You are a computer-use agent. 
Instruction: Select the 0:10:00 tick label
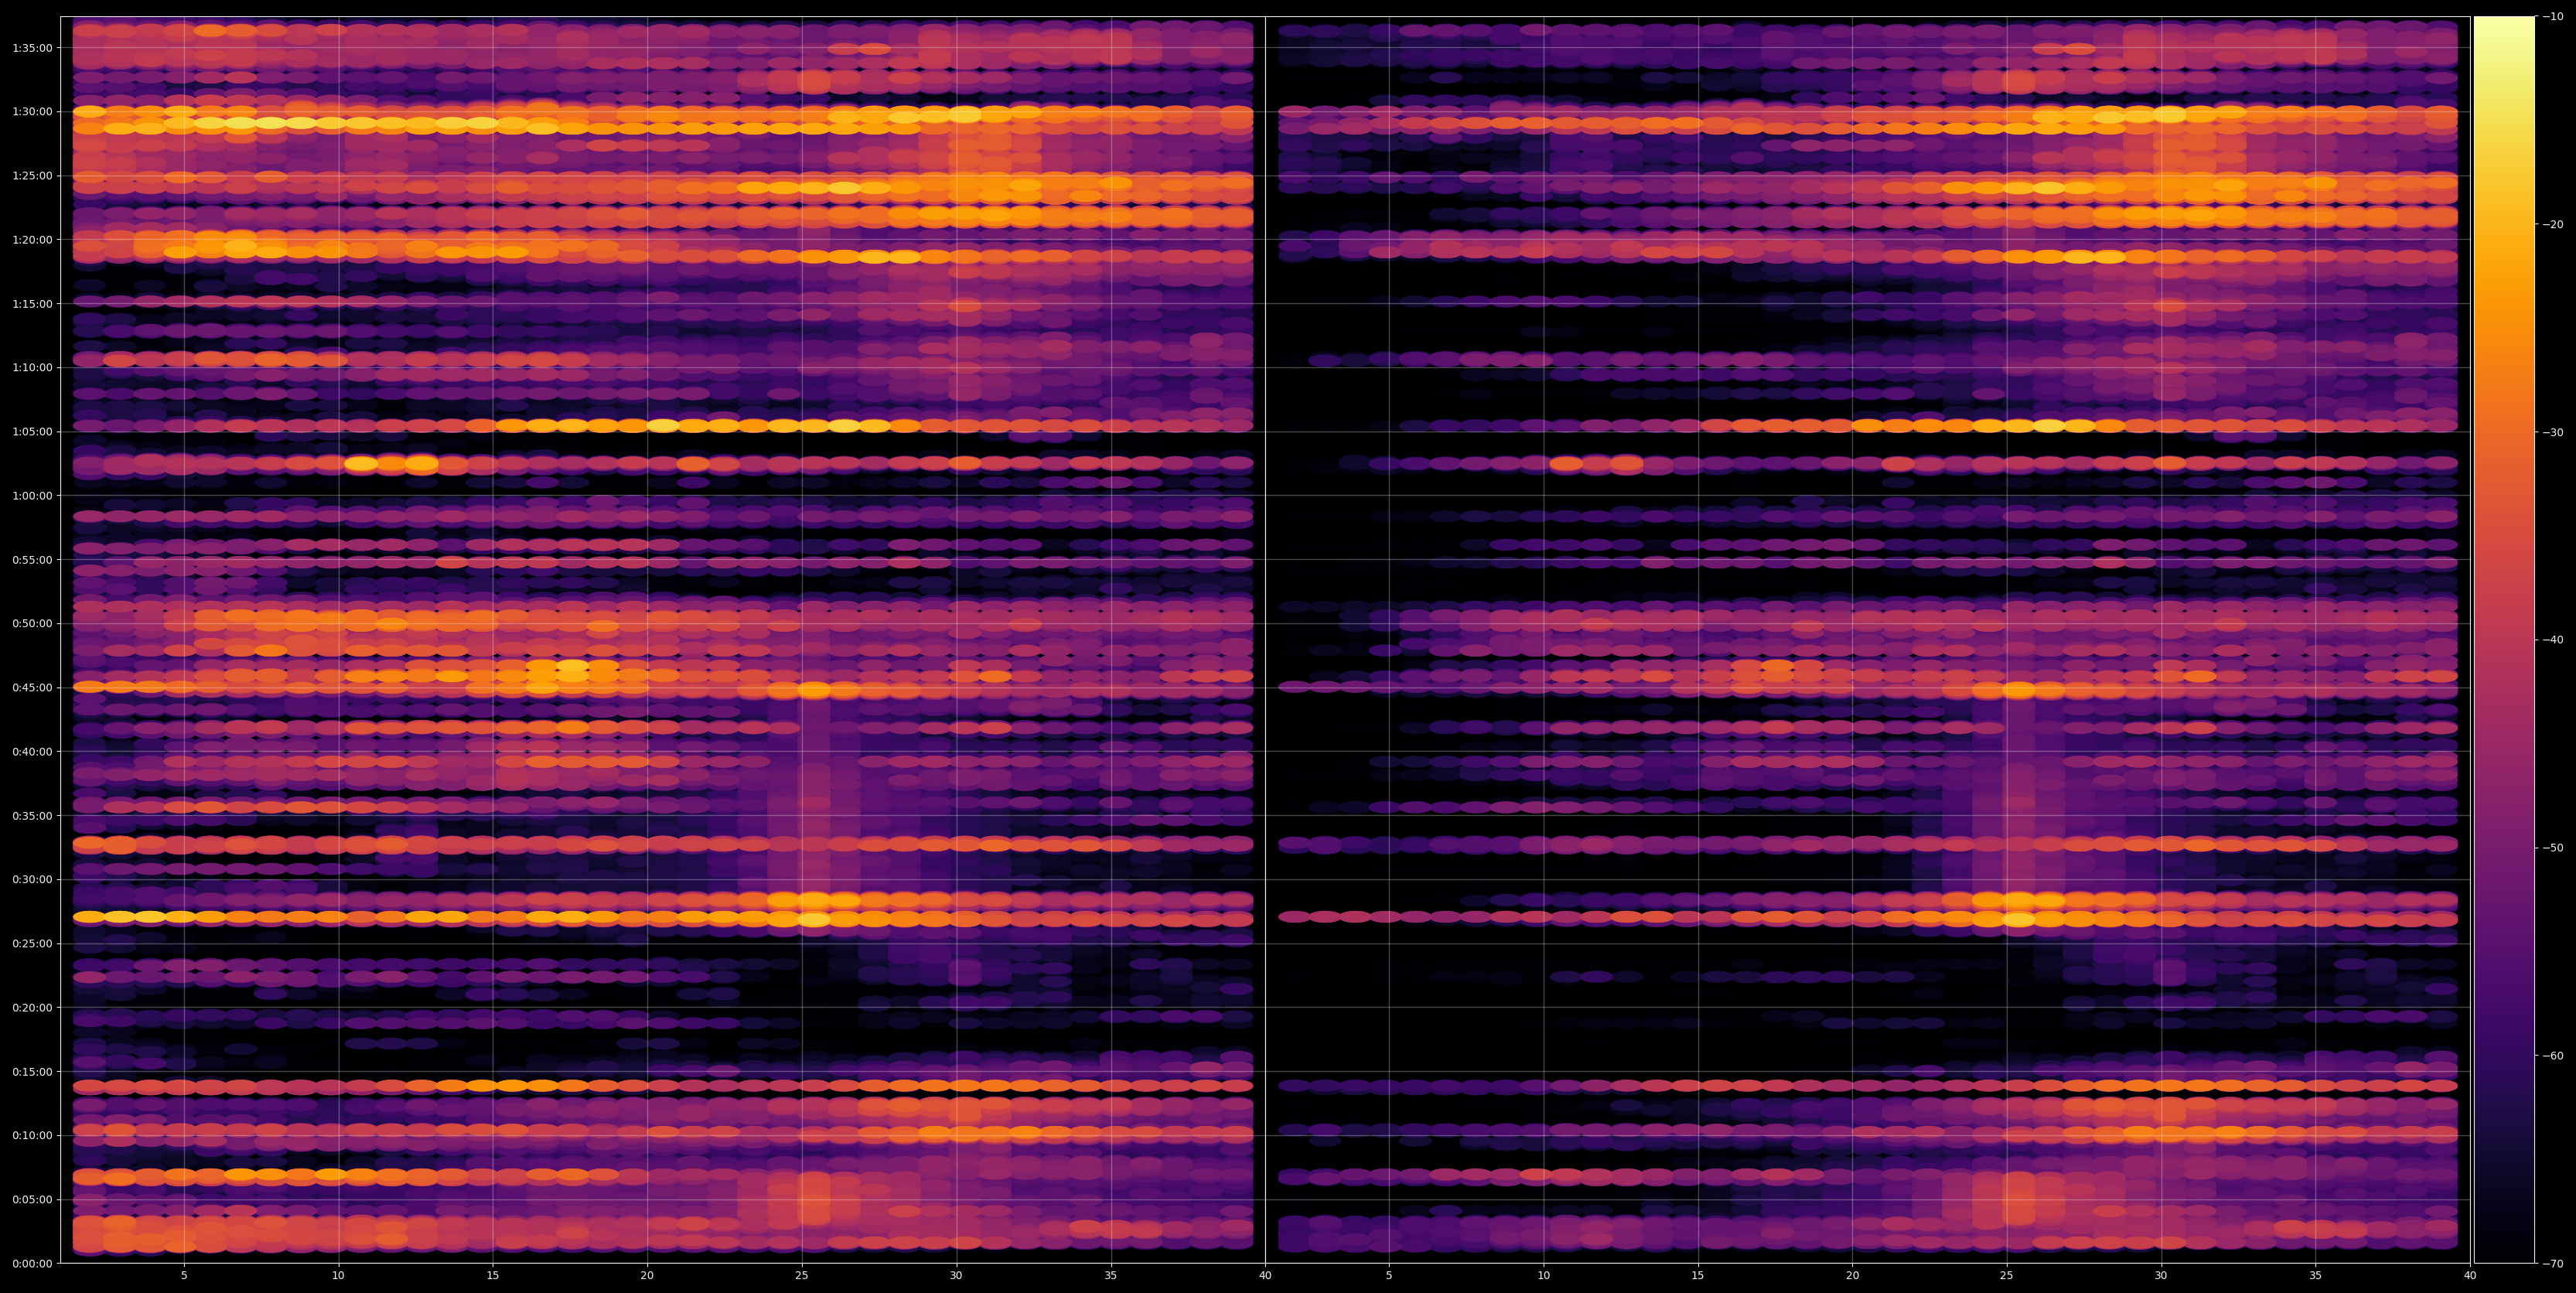(32, 1136)
